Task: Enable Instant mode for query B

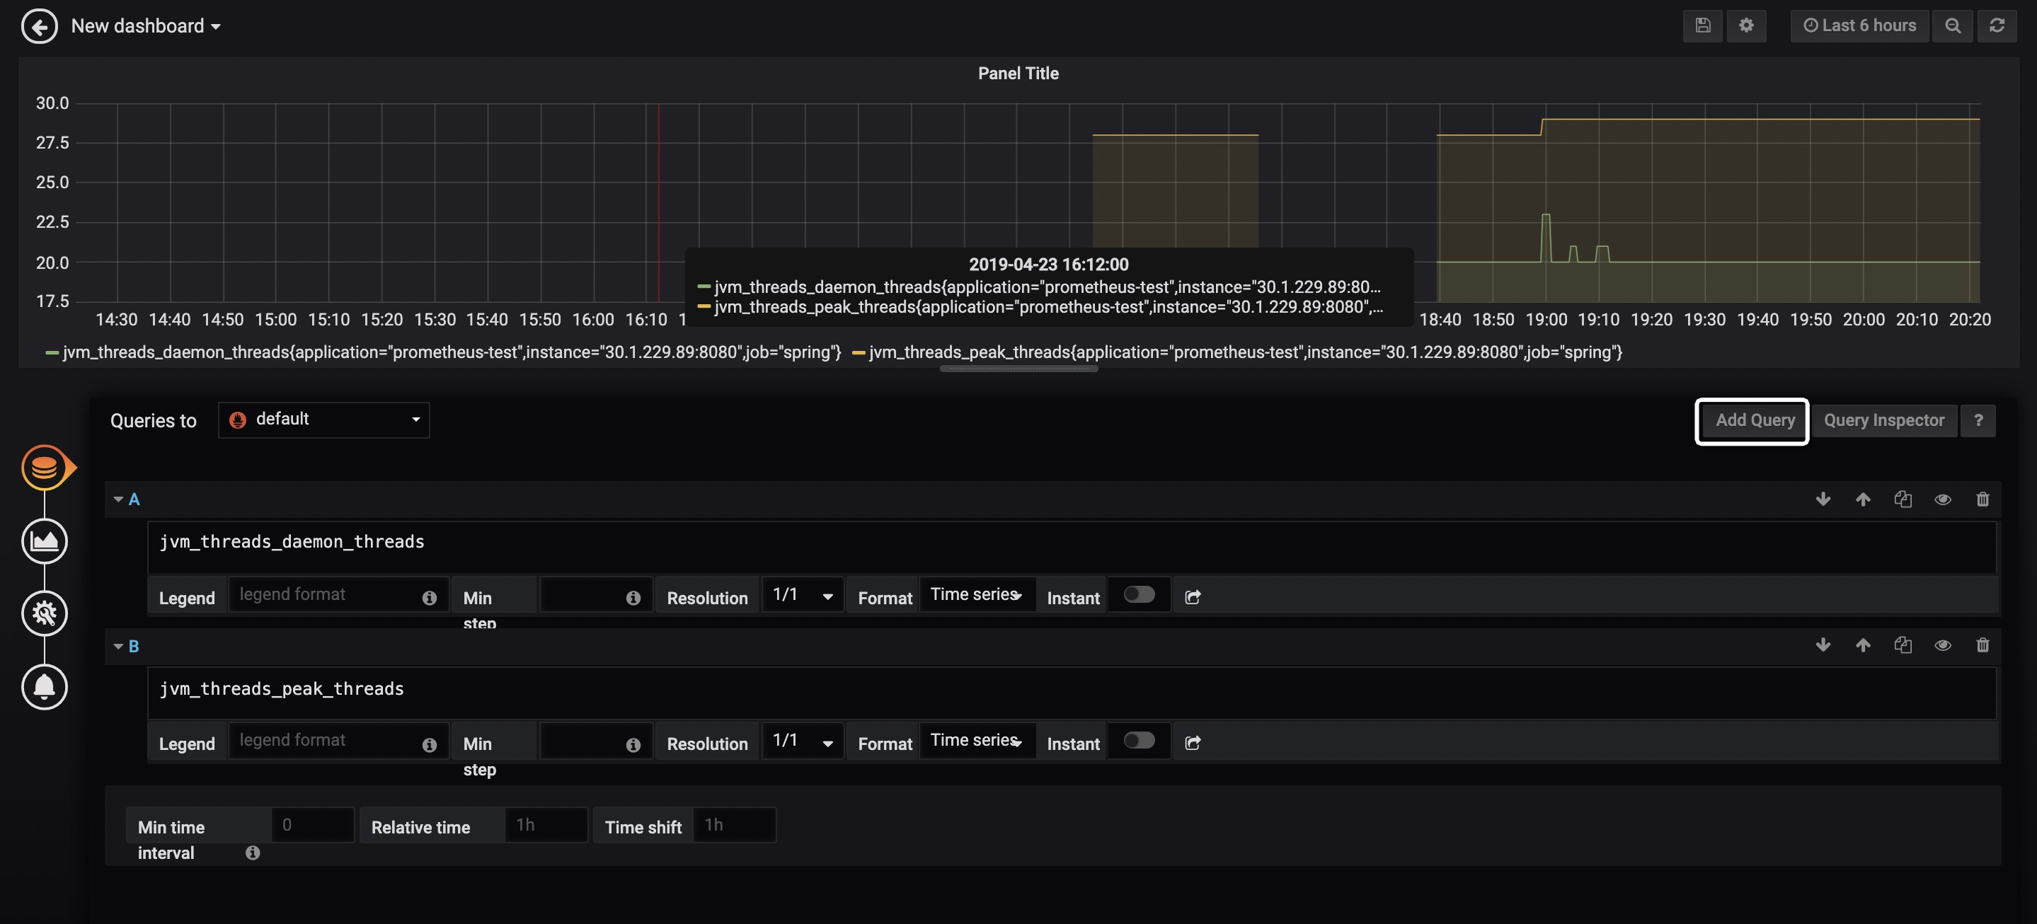Action: (x=1139, y=741)
